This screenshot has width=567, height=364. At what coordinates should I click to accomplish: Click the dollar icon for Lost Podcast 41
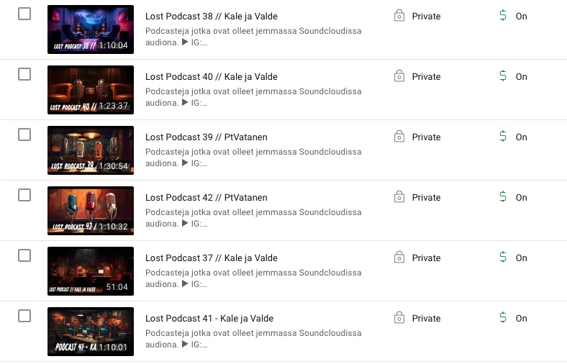(503, 317)
